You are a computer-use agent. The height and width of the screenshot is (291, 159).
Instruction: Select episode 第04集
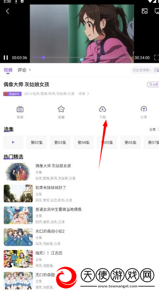pyautogui.click(x=84, y=142)
